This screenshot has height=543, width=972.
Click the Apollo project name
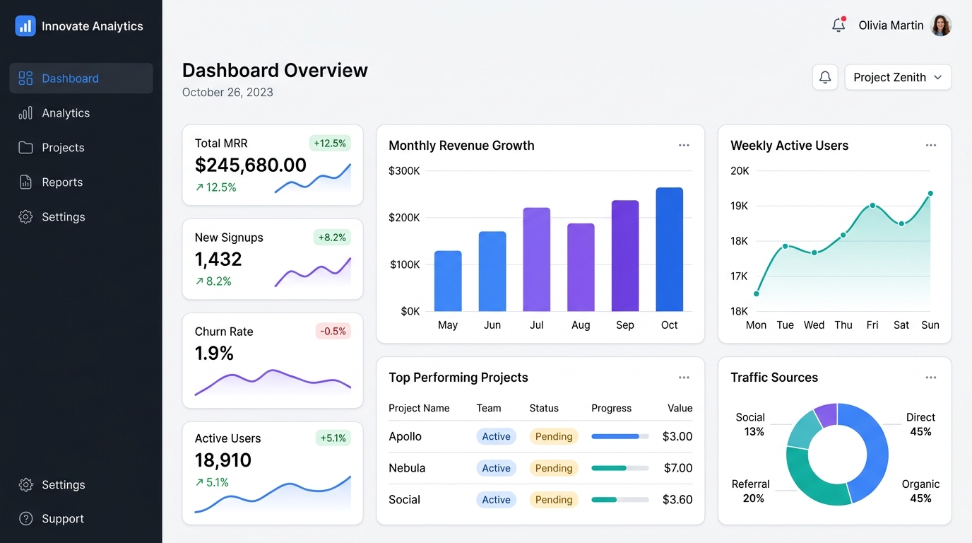pos(405,436)
